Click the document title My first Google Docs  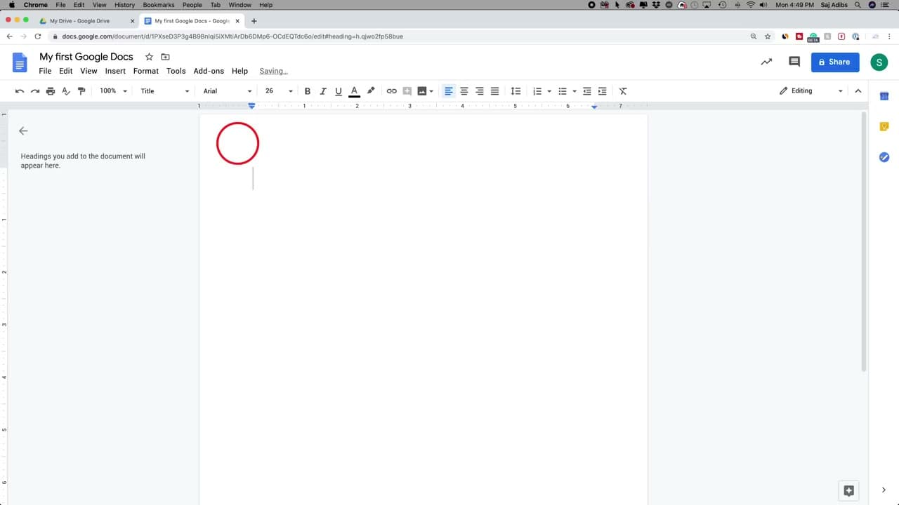[x=86, y=57]
